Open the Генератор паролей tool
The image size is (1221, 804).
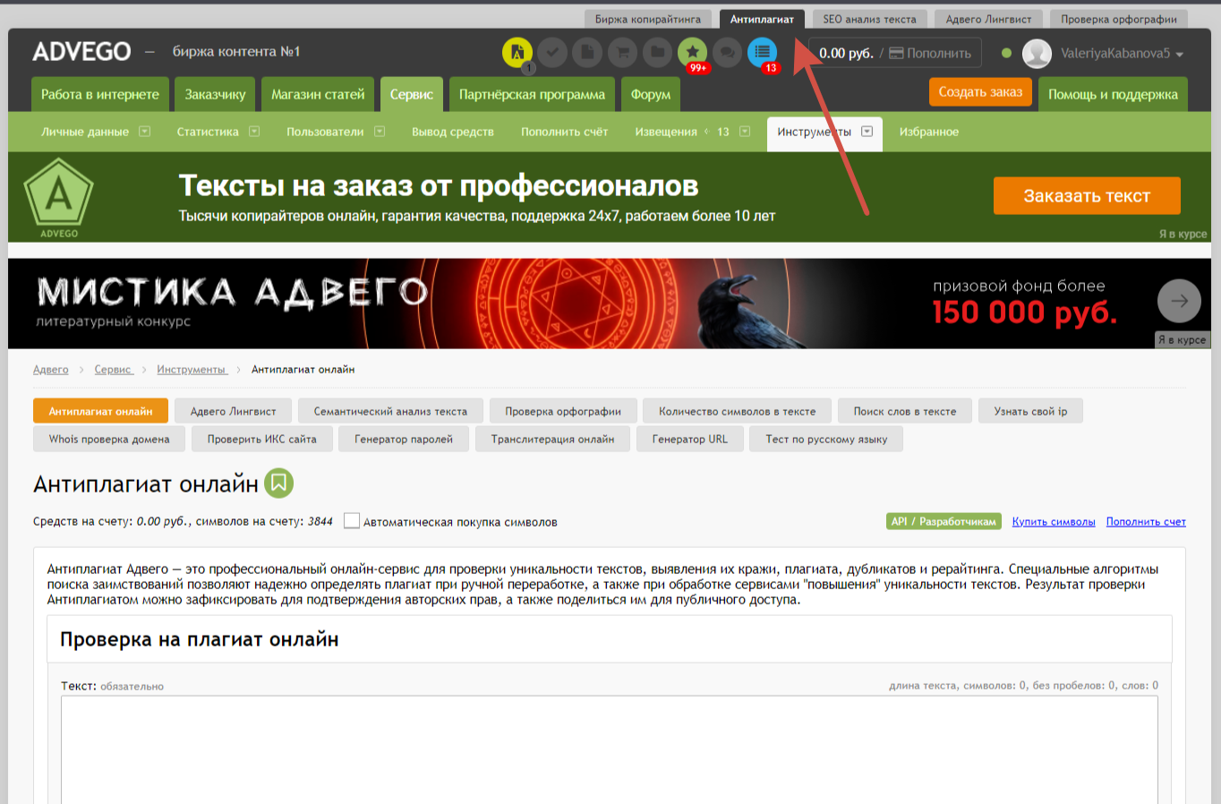pyautogui.click(x=404, y=439)
